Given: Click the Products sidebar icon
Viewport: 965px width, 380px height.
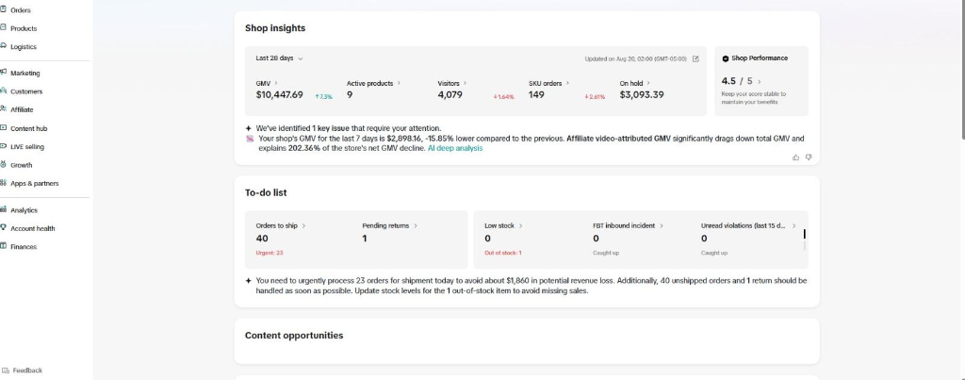Looking at the screenshot, I should tap(3, 27).
